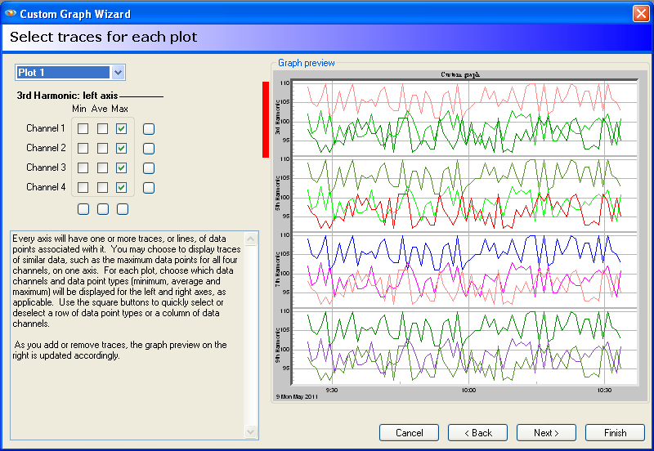Click the Channel 1 row select button

click(x=149, y=129)
